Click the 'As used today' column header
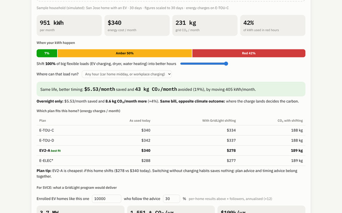 (140, 120)
